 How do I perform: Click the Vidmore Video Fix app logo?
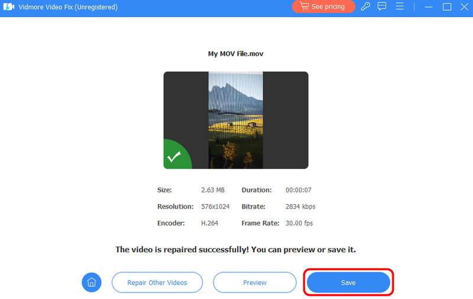point(9,7)
